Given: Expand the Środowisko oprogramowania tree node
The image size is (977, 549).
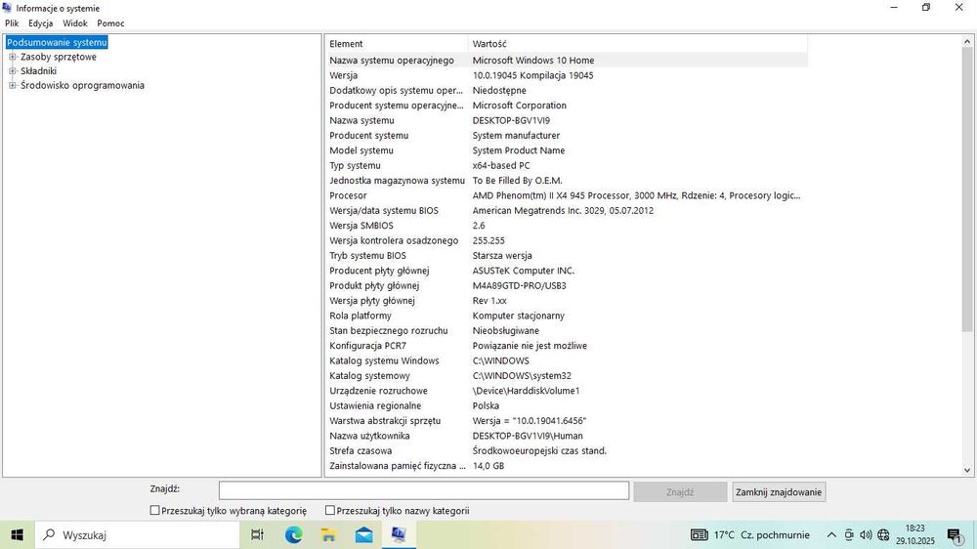Looking at the screenshot, I should (x=12, y=85).
